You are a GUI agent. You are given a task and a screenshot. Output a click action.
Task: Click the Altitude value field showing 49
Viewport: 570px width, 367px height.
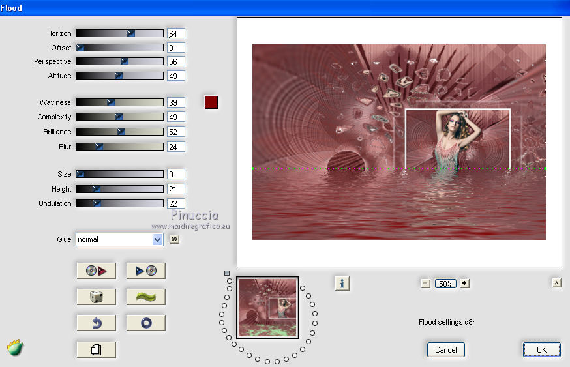[176, 76]
